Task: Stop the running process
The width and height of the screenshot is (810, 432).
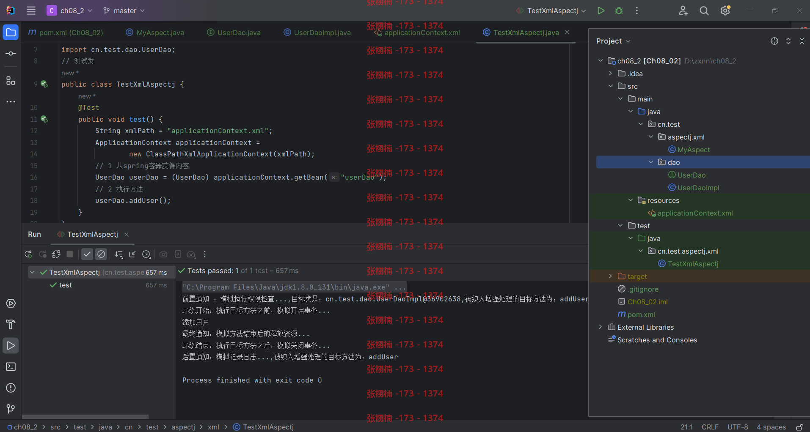Action: tap(70, 254)
